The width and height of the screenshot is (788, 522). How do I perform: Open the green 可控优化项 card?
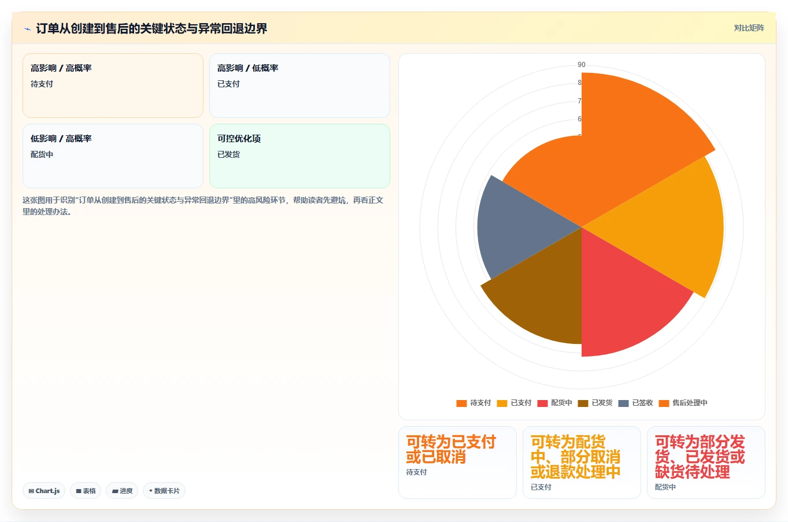coord(299,156)
